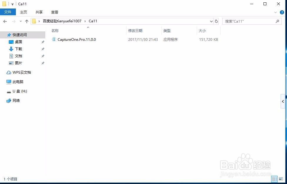
Task: Sort files by the 修改日期 column header
Action: (135, 30)
